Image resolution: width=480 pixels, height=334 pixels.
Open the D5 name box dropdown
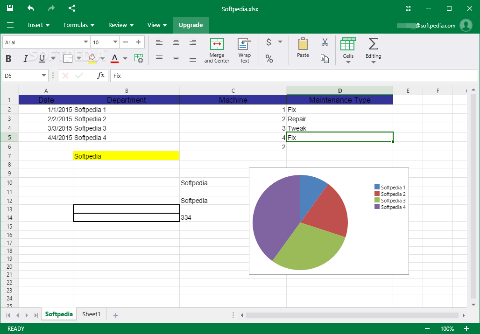(44, 76)
